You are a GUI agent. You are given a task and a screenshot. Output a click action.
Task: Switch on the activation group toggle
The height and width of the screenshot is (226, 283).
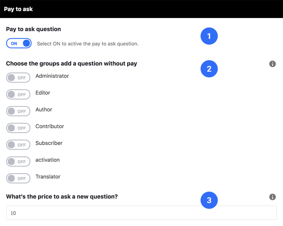click(x=18, y=161)
